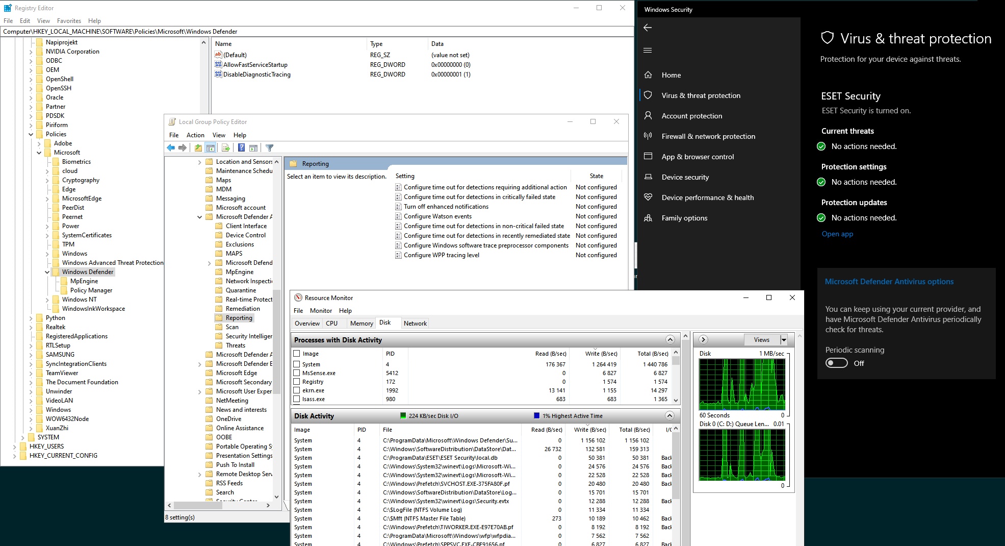Select Firewall & network protection in Windows Security
Screen dimensions: 1005x546
(708, 136)
